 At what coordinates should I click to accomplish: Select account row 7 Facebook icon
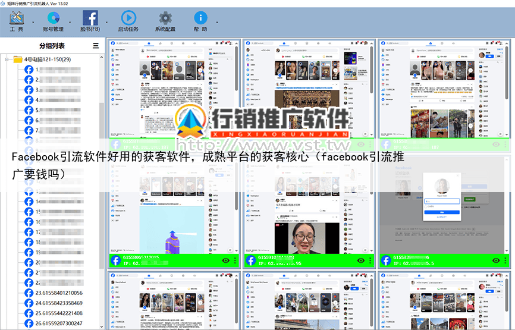click(x=29, y=131)
